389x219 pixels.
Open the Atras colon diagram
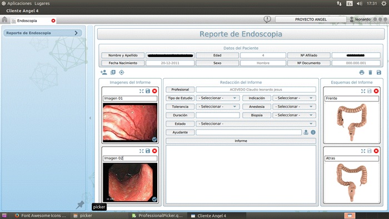pyautogui.click(x=352, y=182)
